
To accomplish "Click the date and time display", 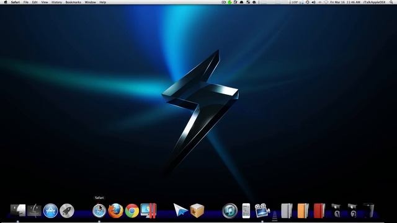I will (345, 2).
